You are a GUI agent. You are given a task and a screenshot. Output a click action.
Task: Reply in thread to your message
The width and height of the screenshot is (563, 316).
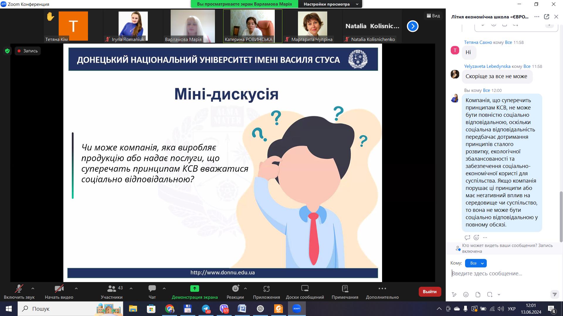pyautogui.click(x=467, y=238)
